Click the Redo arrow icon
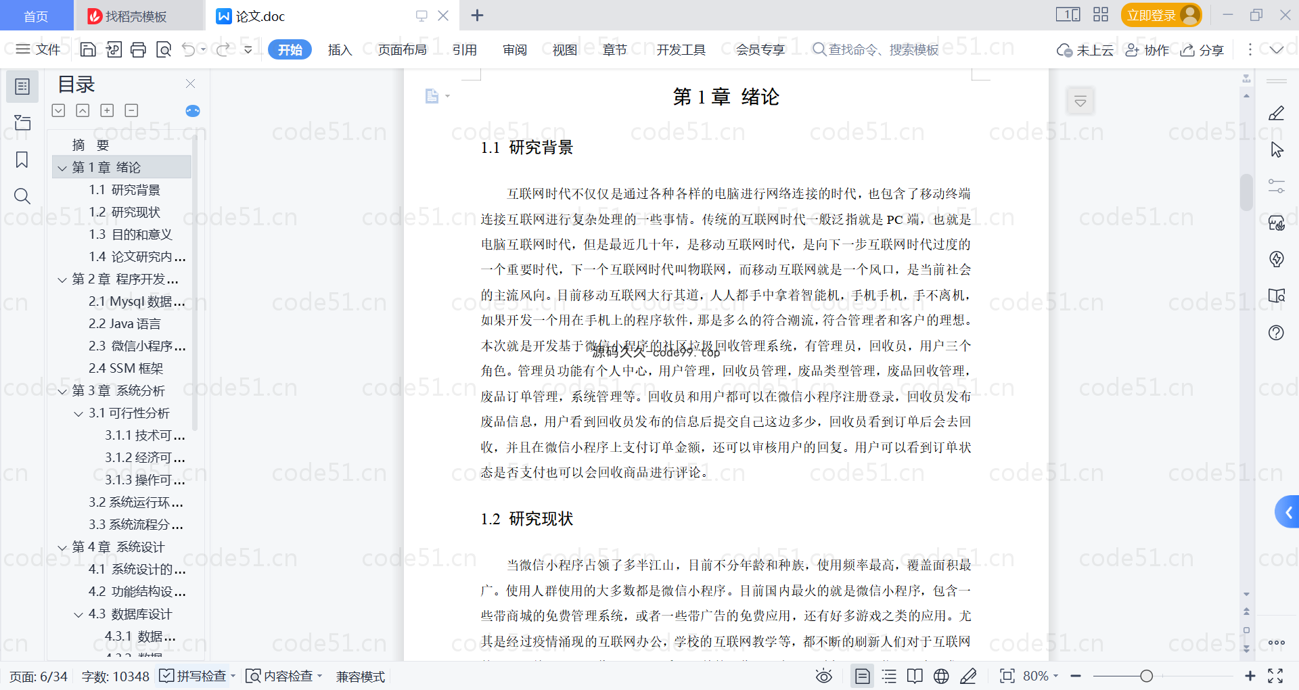 pos(223,49)
